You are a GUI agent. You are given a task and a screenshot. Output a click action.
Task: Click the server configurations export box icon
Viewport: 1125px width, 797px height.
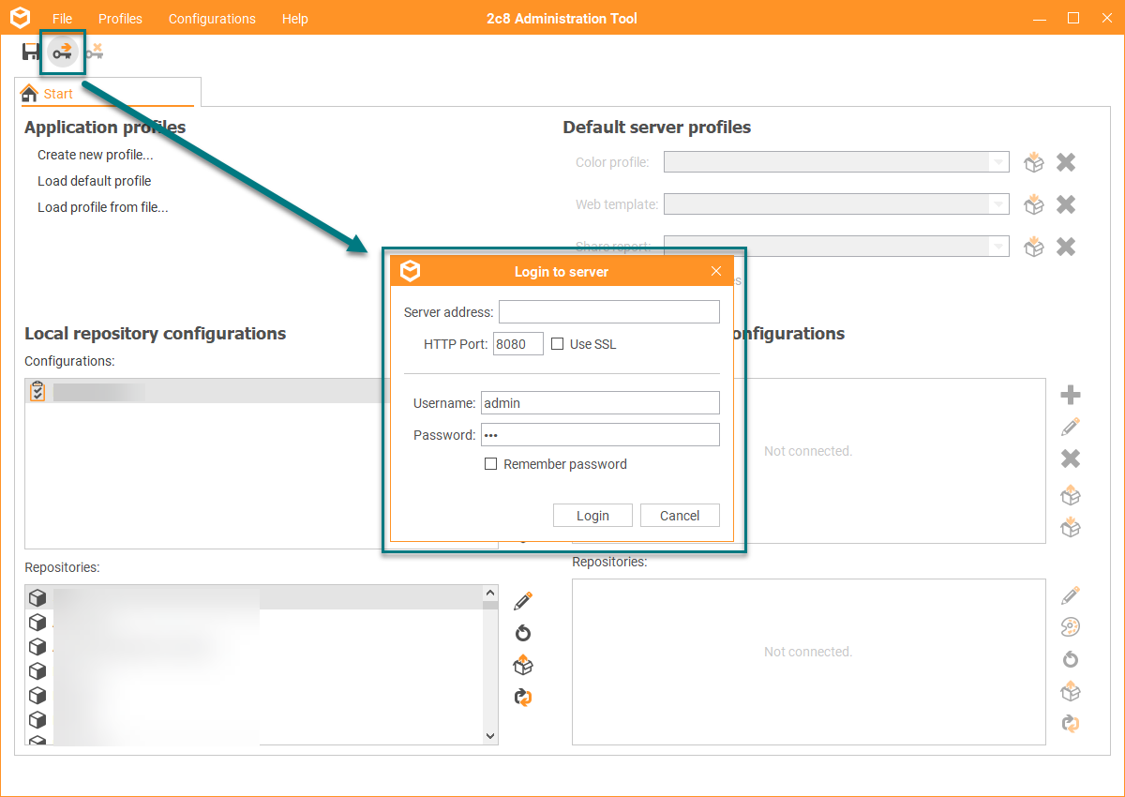pos(1071,494)
